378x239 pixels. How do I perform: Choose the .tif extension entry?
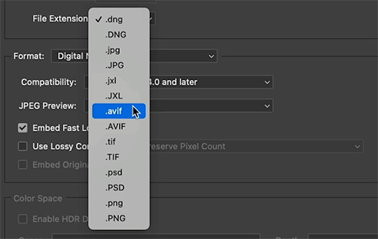[111, 142]
